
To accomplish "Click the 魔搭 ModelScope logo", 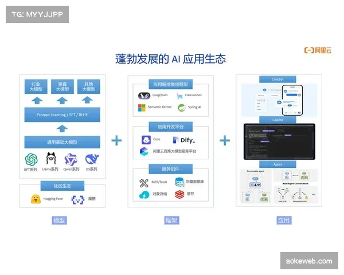I will click(77, 199).
